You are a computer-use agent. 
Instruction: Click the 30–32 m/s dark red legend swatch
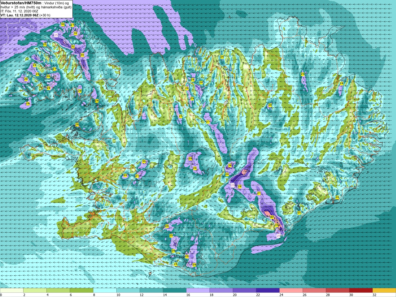(361, 291)
